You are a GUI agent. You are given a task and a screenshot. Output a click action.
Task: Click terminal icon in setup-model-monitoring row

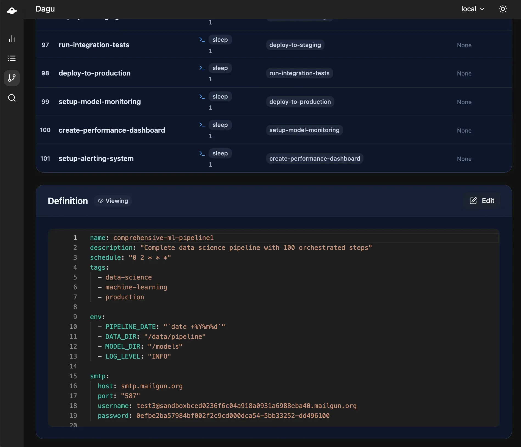click(202, 96)
